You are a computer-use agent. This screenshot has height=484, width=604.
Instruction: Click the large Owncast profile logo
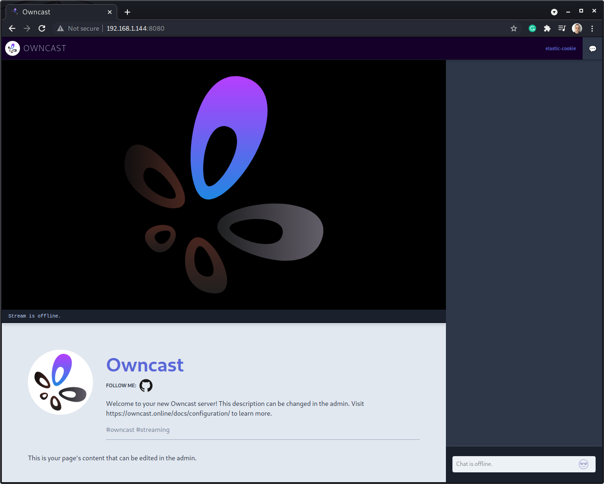coord(60,382)
